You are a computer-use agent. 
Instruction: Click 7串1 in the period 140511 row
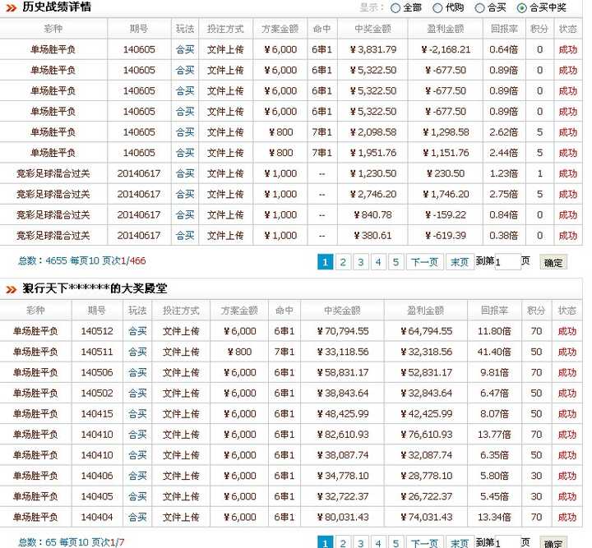click(284, 352)
